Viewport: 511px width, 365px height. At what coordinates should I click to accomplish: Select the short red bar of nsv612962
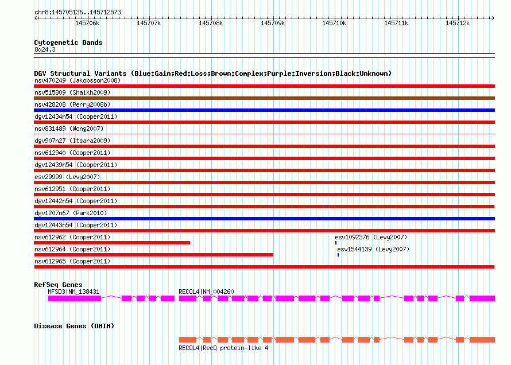coord(112,243)
